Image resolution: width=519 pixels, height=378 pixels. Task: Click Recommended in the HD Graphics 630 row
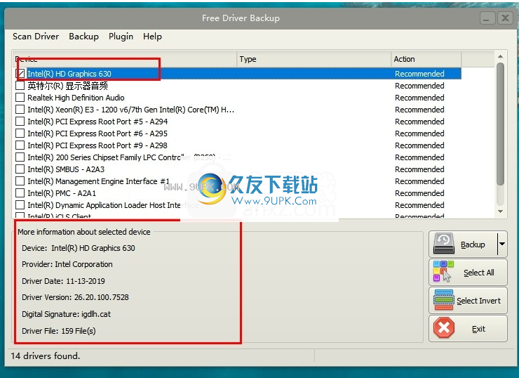click(x=419, y=74)
